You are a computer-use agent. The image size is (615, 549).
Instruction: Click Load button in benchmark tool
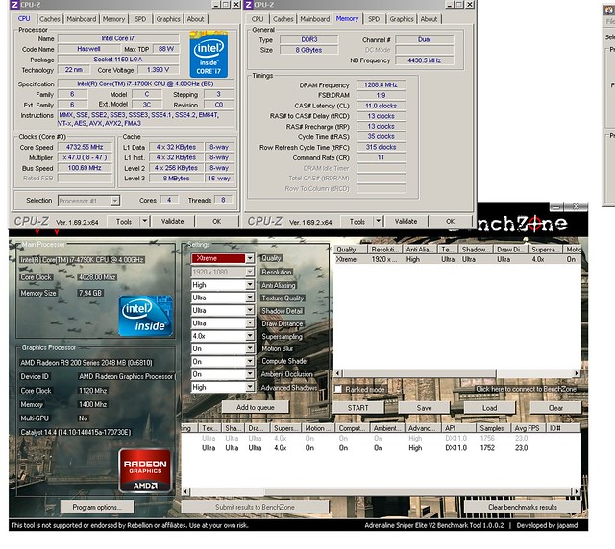tap(489, 408)
